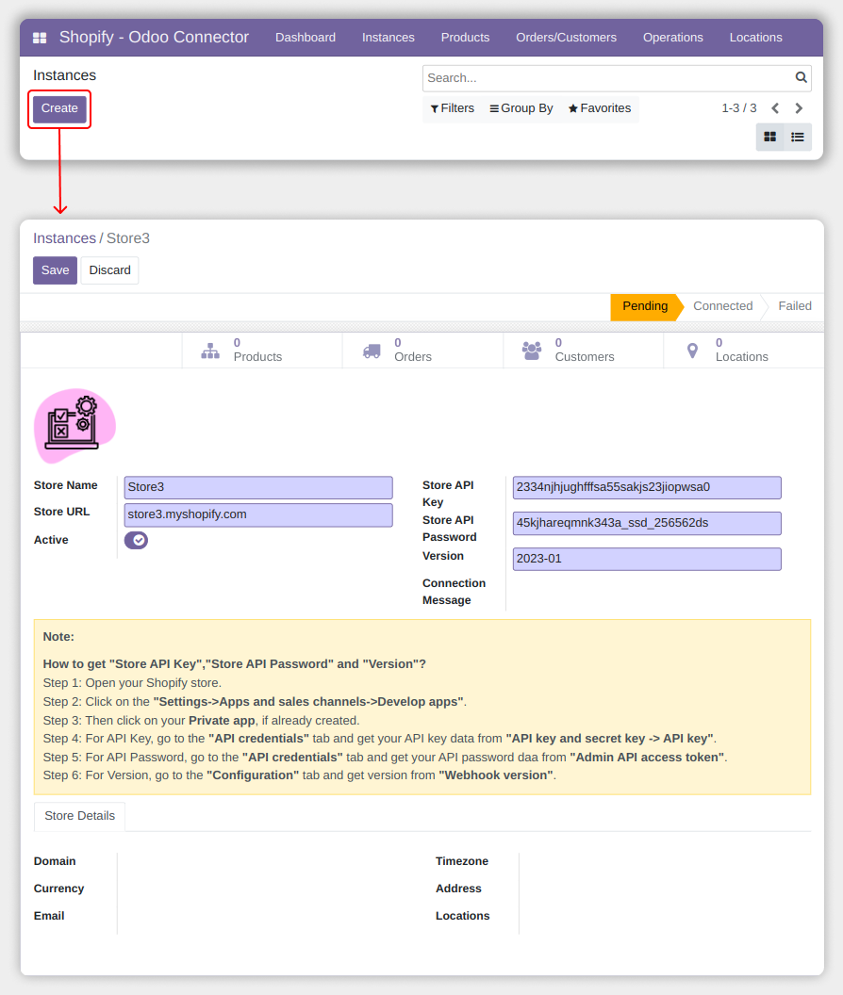Click the Create button
This screenshot has height=995, width=843.
(59, 108)
